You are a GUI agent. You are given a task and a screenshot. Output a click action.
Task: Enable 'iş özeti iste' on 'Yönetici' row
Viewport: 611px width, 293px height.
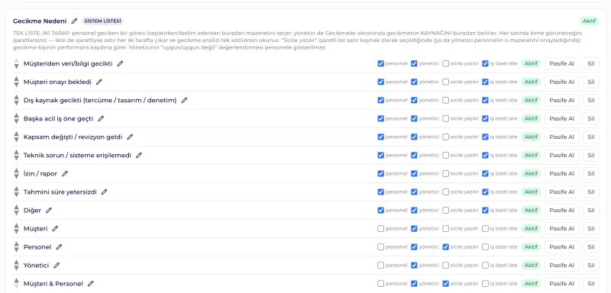coord(485,265)
